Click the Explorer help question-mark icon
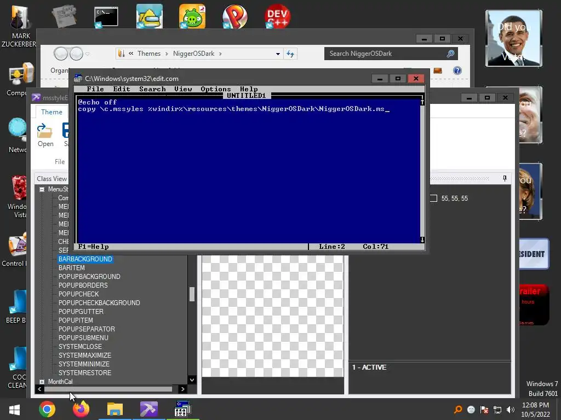Screen dimensions: 561x420 457,71
